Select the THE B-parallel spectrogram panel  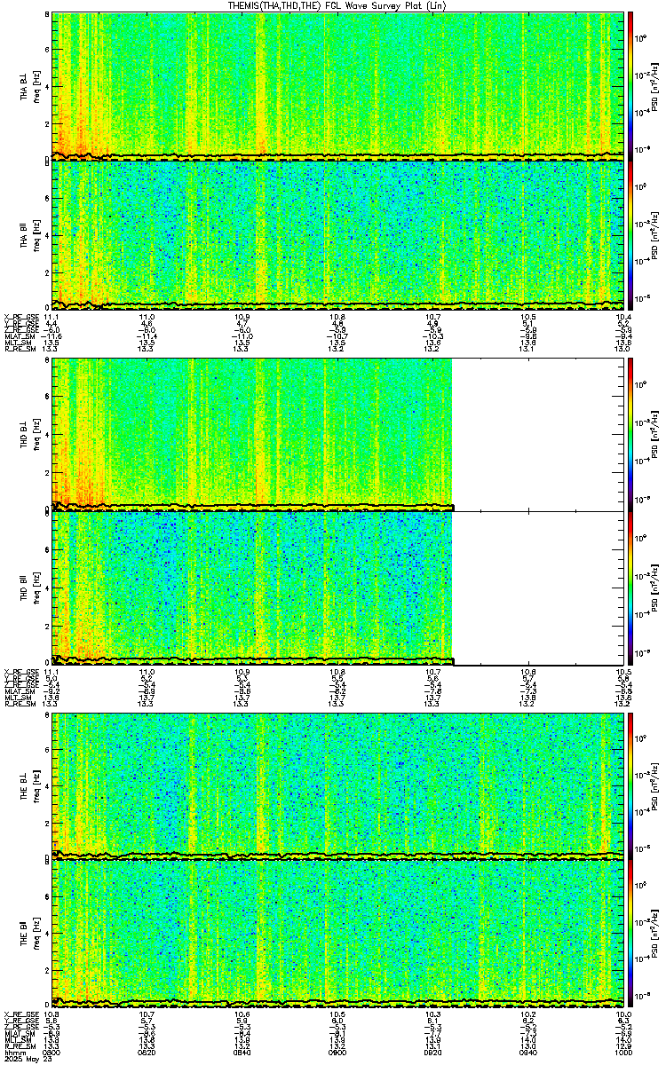click(338, 935)
